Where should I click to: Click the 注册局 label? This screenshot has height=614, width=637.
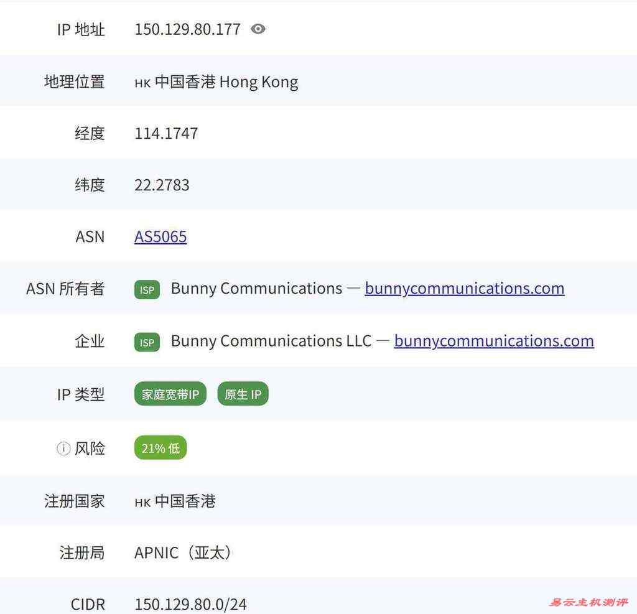[x=82, y=552]
